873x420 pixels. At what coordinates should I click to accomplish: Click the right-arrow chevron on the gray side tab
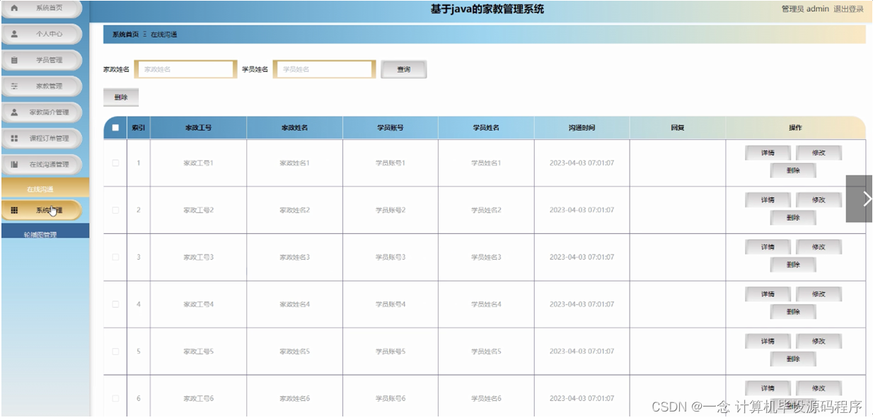867,199
